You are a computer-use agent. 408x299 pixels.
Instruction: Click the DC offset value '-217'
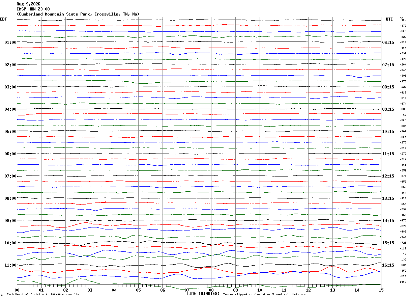point(403,42)
